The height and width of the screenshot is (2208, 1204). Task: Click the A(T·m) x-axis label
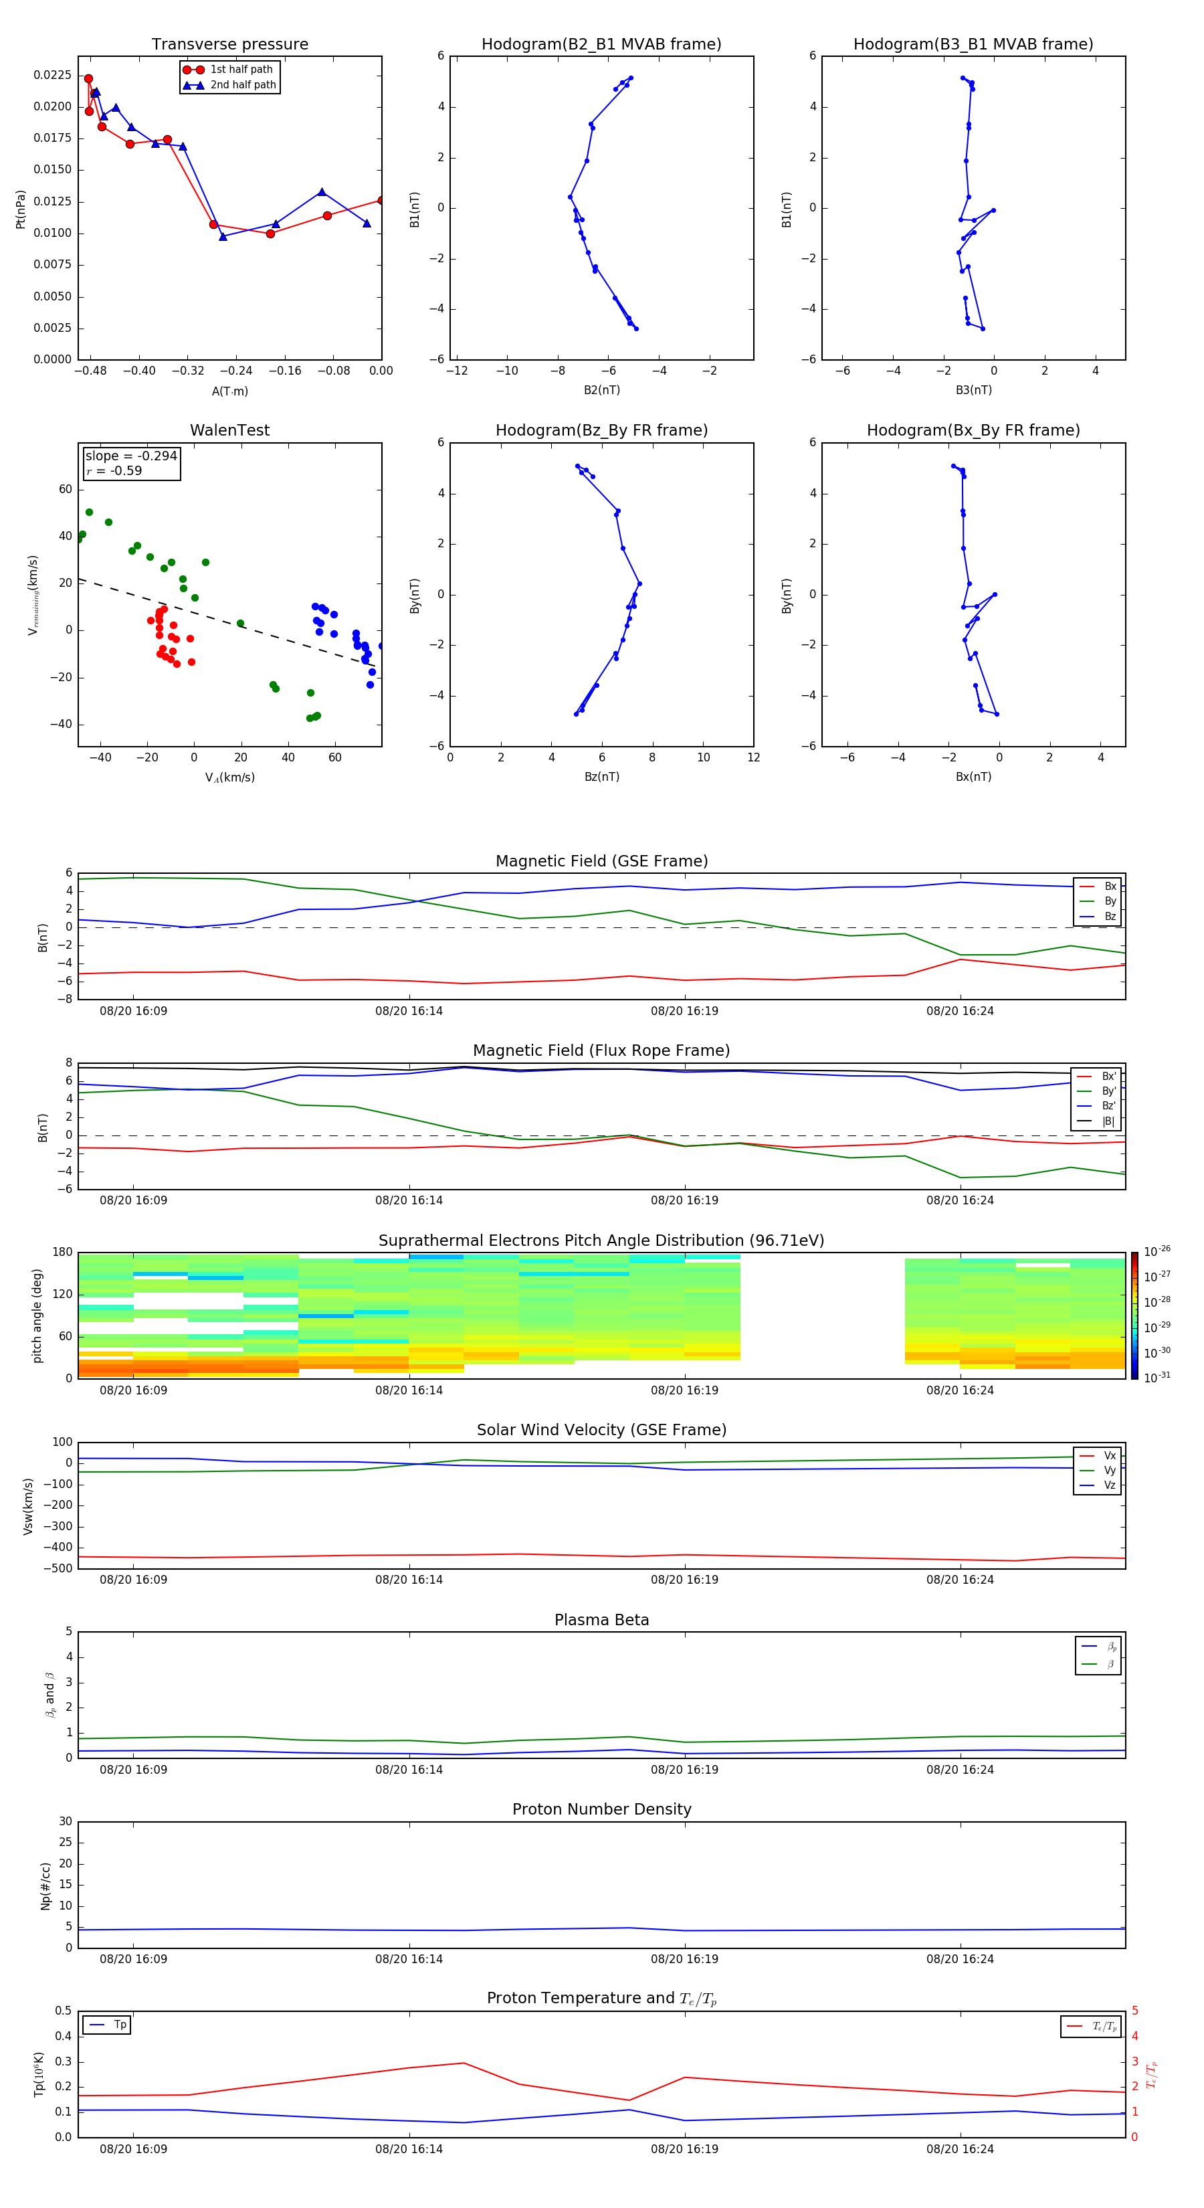click(229, 391)
